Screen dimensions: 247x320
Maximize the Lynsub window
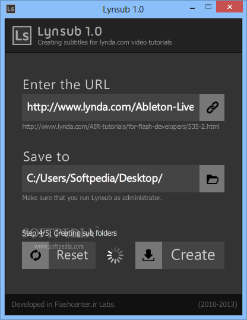pos(208,7)
